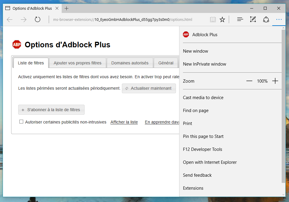The height and width of the screenshot is (202, 289).
Task: Toggle the More actions ellipsis menu
Action: pyautogui.click(x=279, y=20)
